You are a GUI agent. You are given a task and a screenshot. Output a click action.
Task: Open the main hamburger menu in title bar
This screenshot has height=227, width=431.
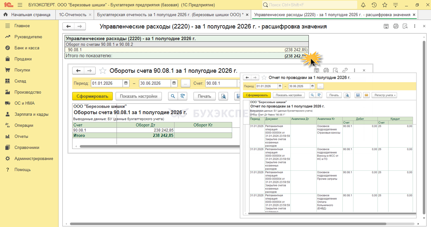pos(20,5)
